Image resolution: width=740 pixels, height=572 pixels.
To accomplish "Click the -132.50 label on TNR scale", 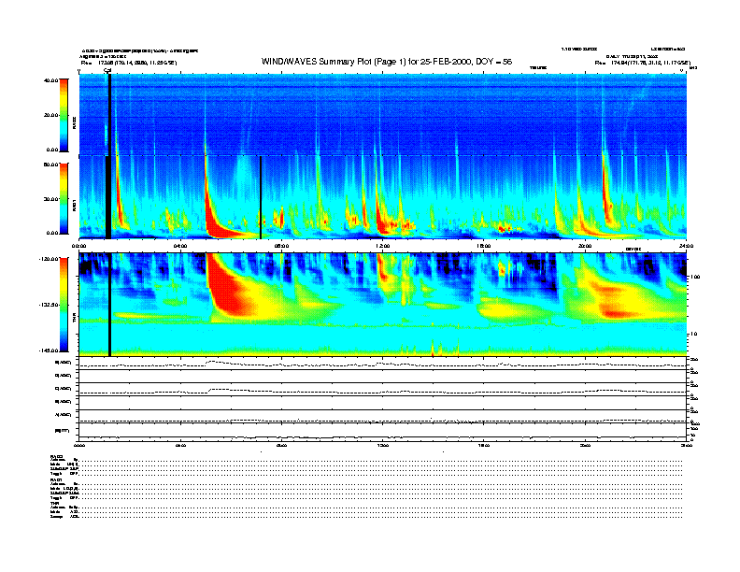I will pyautogui.click(x=49, y=305).
